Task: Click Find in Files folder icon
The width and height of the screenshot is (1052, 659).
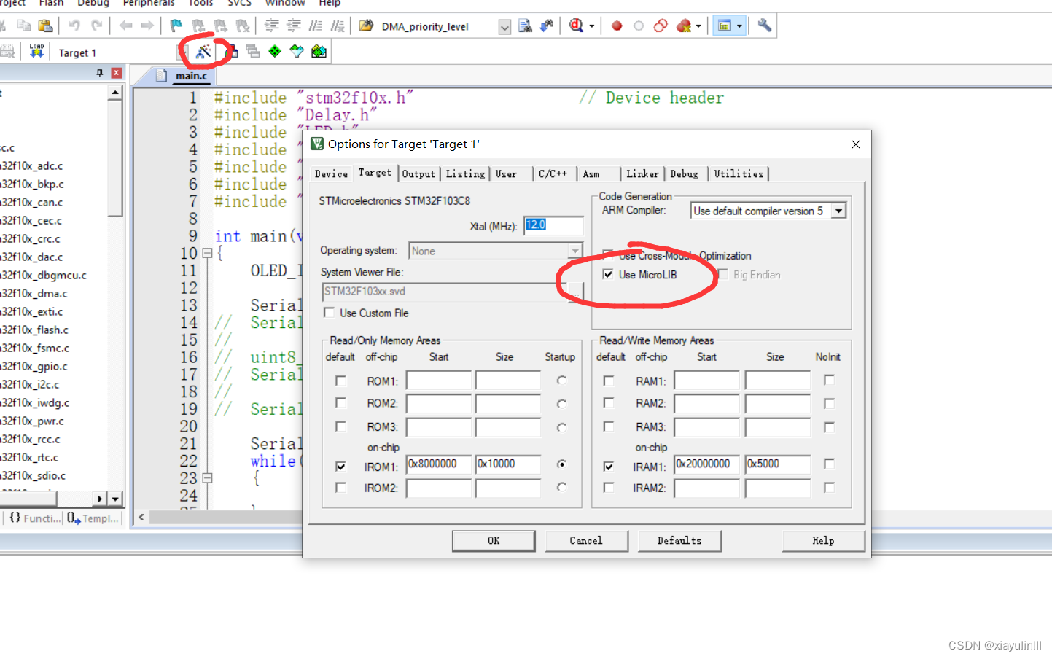Action: pyautogui.click(x=366, y=26)
